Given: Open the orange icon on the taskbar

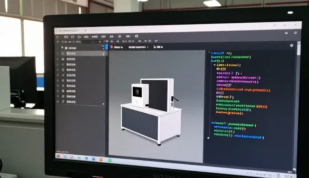Looking at the screenshot, I should (101, 159).
